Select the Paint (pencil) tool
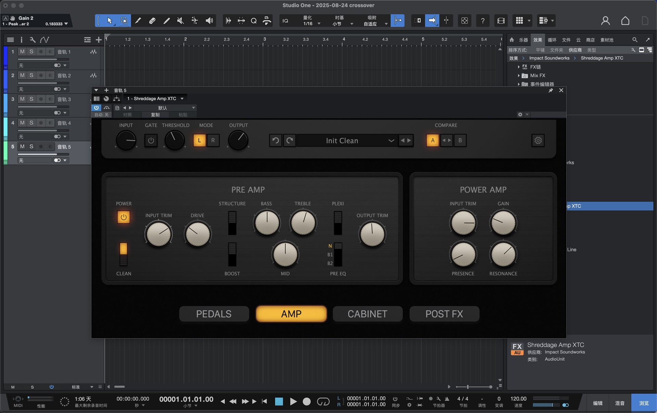This screenshot has height=413, width=657. tap(166, 21)
